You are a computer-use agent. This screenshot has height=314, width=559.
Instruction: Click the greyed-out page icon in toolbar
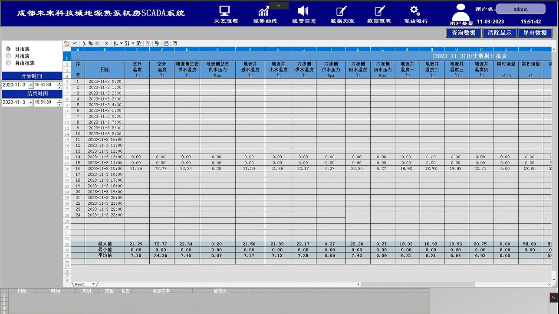[x=148, y=43]
